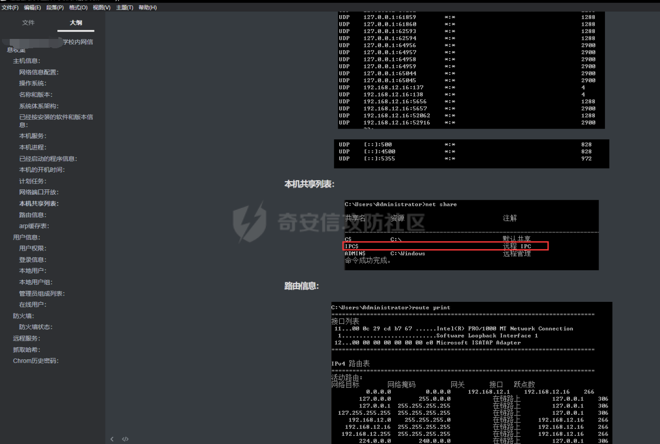This screenshot has width=660, height=444.
Task: Go to outline heading 抓取哈希
Action: click(x=27, y=350)
